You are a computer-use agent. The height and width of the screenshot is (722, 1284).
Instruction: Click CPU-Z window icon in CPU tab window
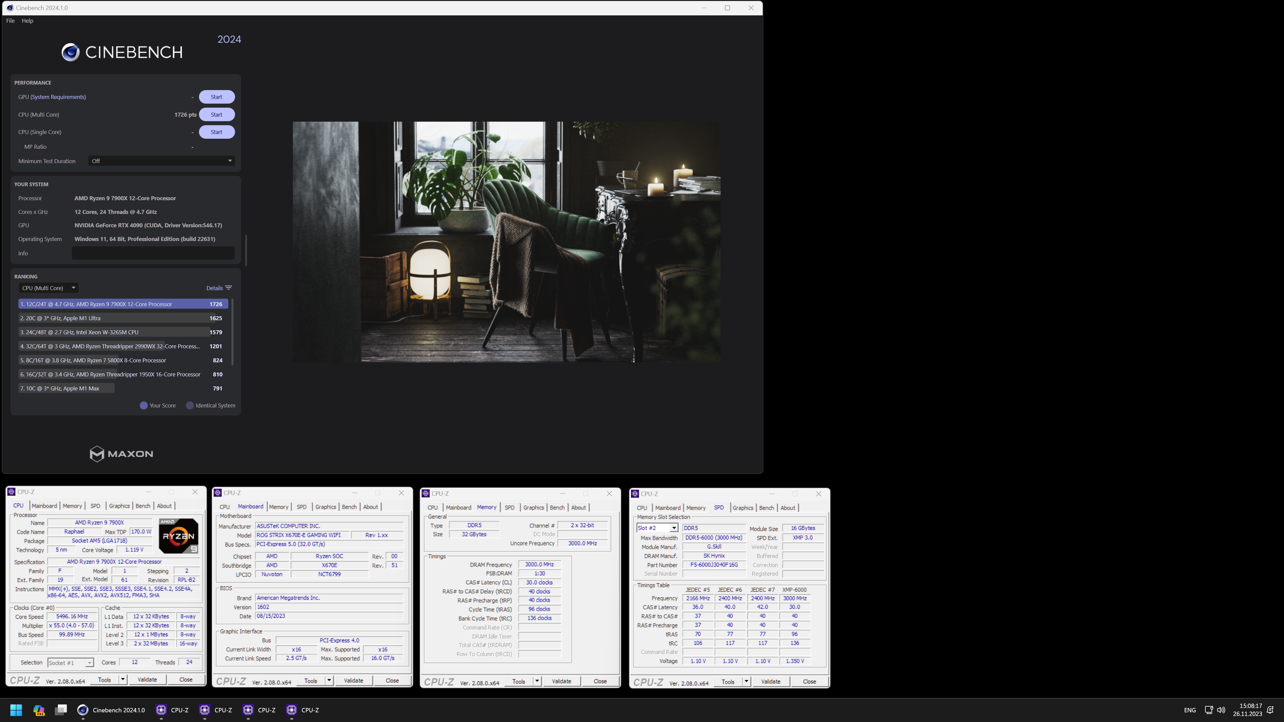click(11, 492)
